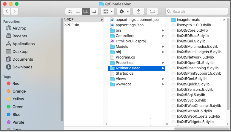This screenshot has width=231, height=132.
Task: Filter by the Yellow tag
Action: (15, 99)
